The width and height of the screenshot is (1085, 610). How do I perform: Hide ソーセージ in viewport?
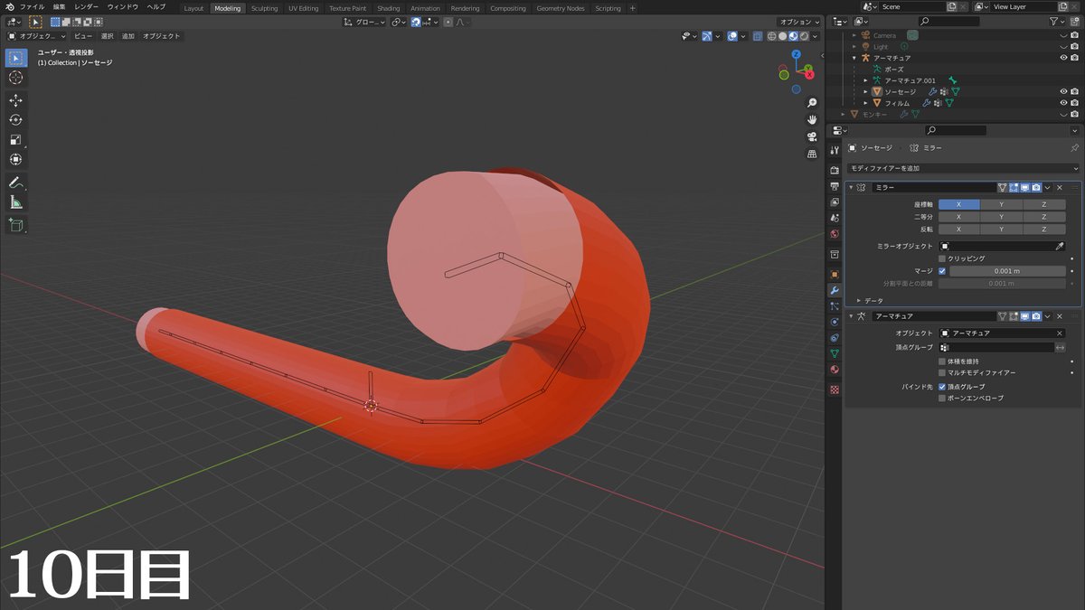(x=1063, y=91)
